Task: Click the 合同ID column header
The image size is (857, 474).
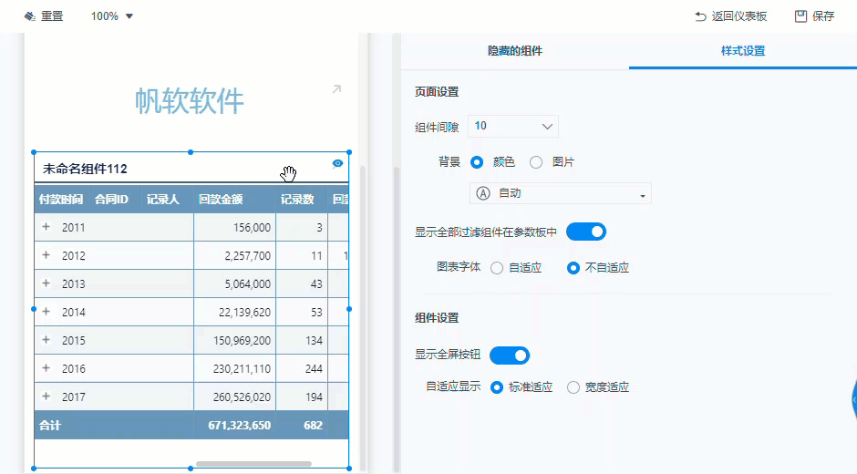Action: point(111,200)
